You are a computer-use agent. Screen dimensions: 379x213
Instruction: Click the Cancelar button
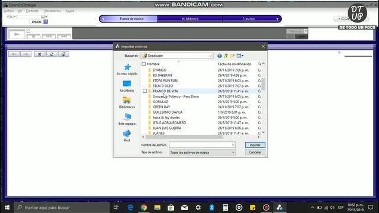tap(255, 153)
